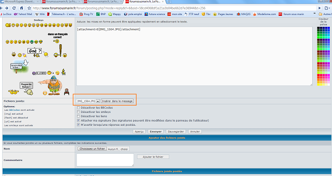
Task: Click Insérer dans le message button
Action: (x=117, y=101)
